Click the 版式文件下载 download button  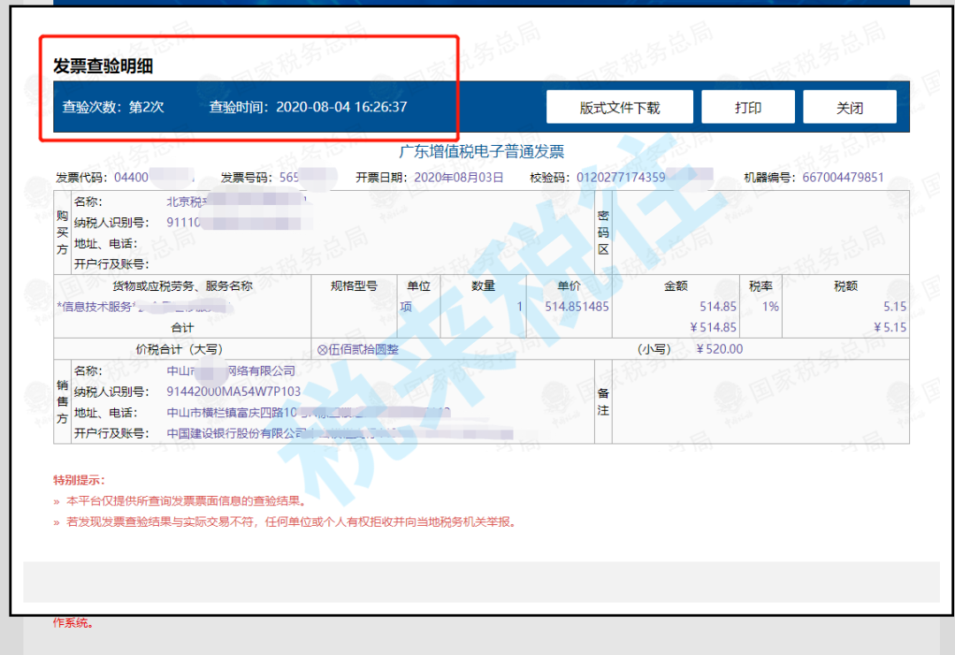(619, 106)
